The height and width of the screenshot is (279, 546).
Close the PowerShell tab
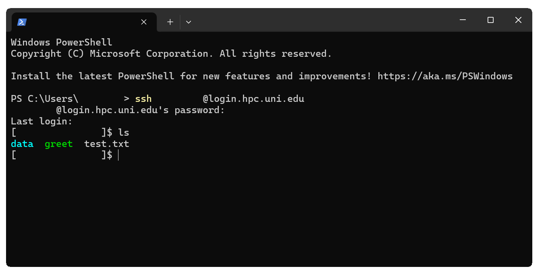144,22
